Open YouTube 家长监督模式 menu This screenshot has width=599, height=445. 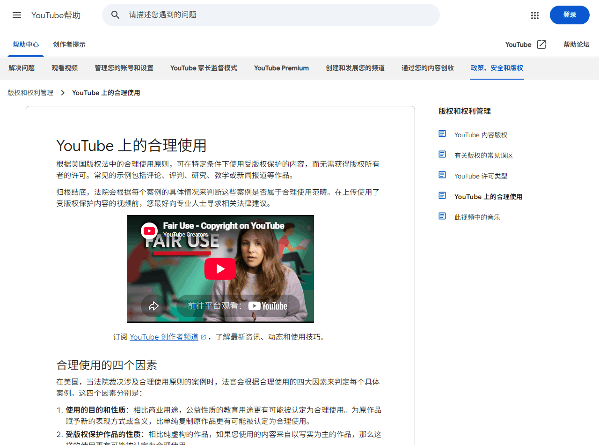[x=204, y=68]
